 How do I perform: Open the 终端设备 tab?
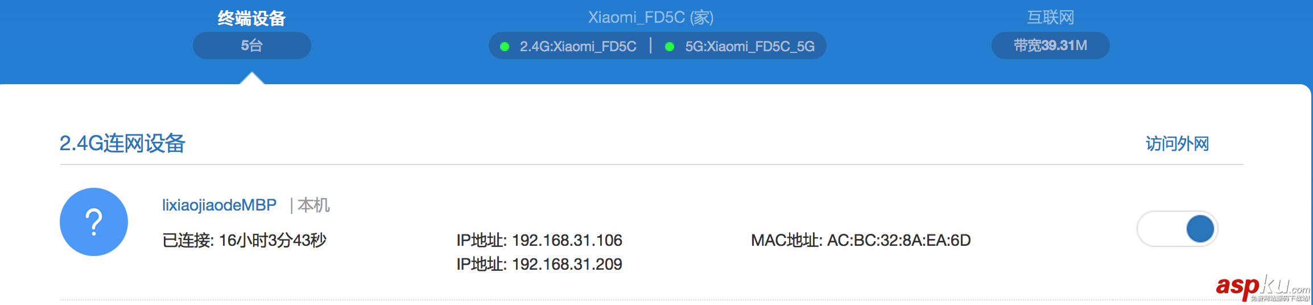click(251, 18)
